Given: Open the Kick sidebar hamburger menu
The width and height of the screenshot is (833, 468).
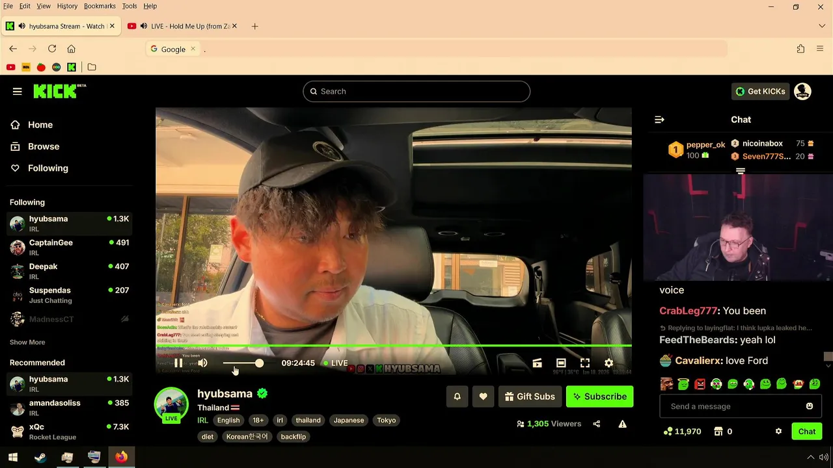Looking at the screenshot, I should 18,92.
